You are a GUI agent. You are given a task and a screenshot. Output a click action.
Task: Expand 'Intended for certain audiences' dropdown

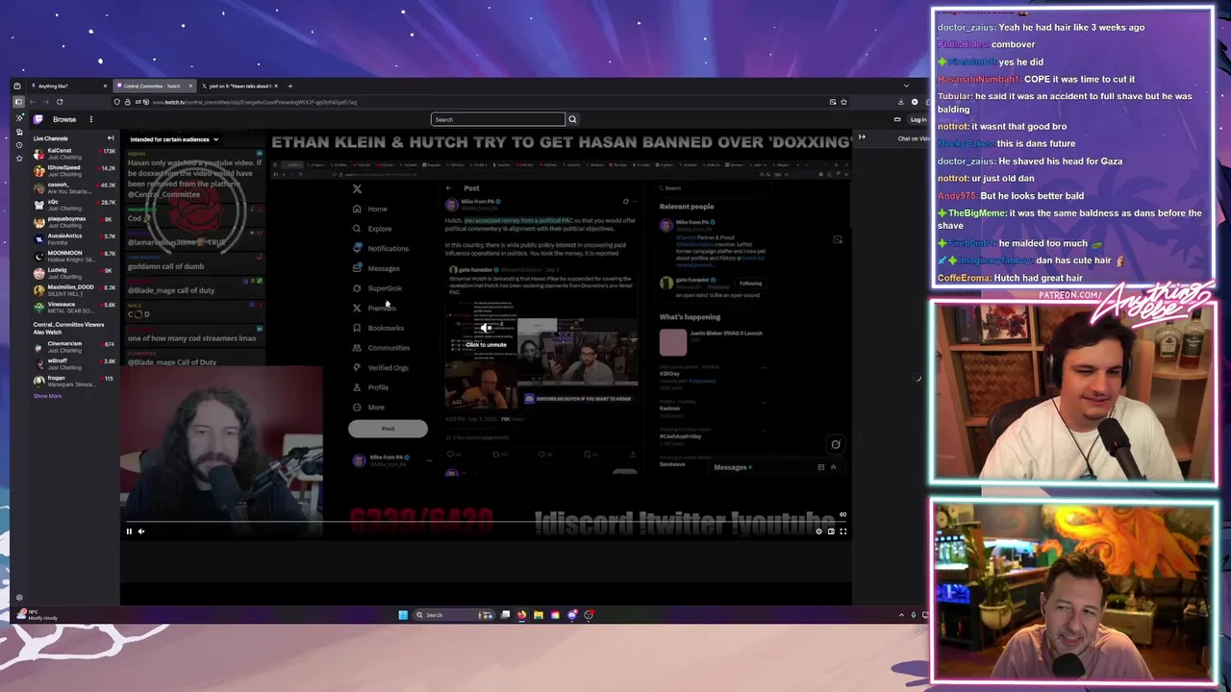click(174, 139)
